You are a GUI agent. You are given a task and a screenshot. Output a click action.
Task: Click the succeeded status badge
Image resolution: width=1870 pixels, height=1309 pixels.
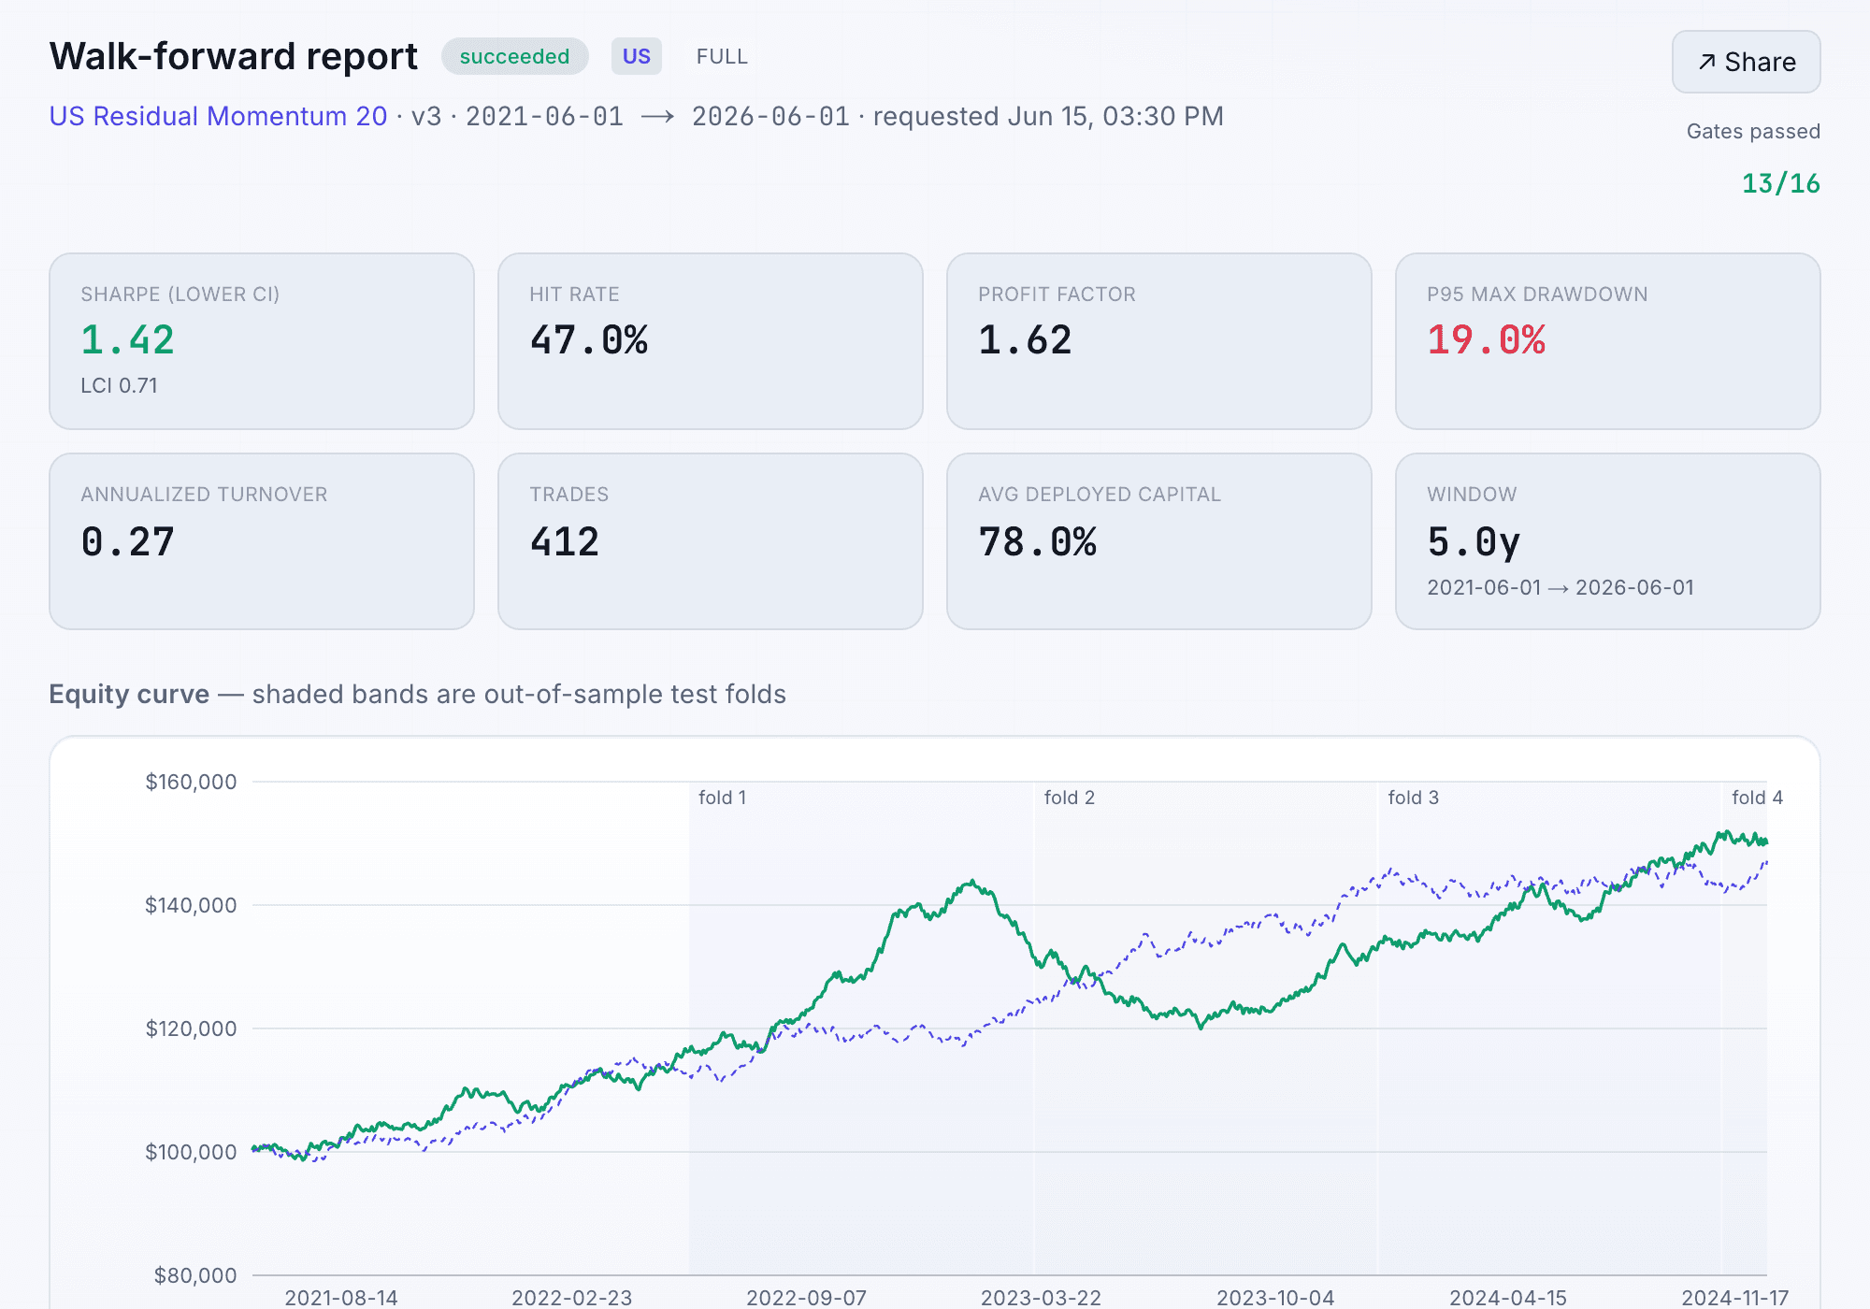coord(514,56)
